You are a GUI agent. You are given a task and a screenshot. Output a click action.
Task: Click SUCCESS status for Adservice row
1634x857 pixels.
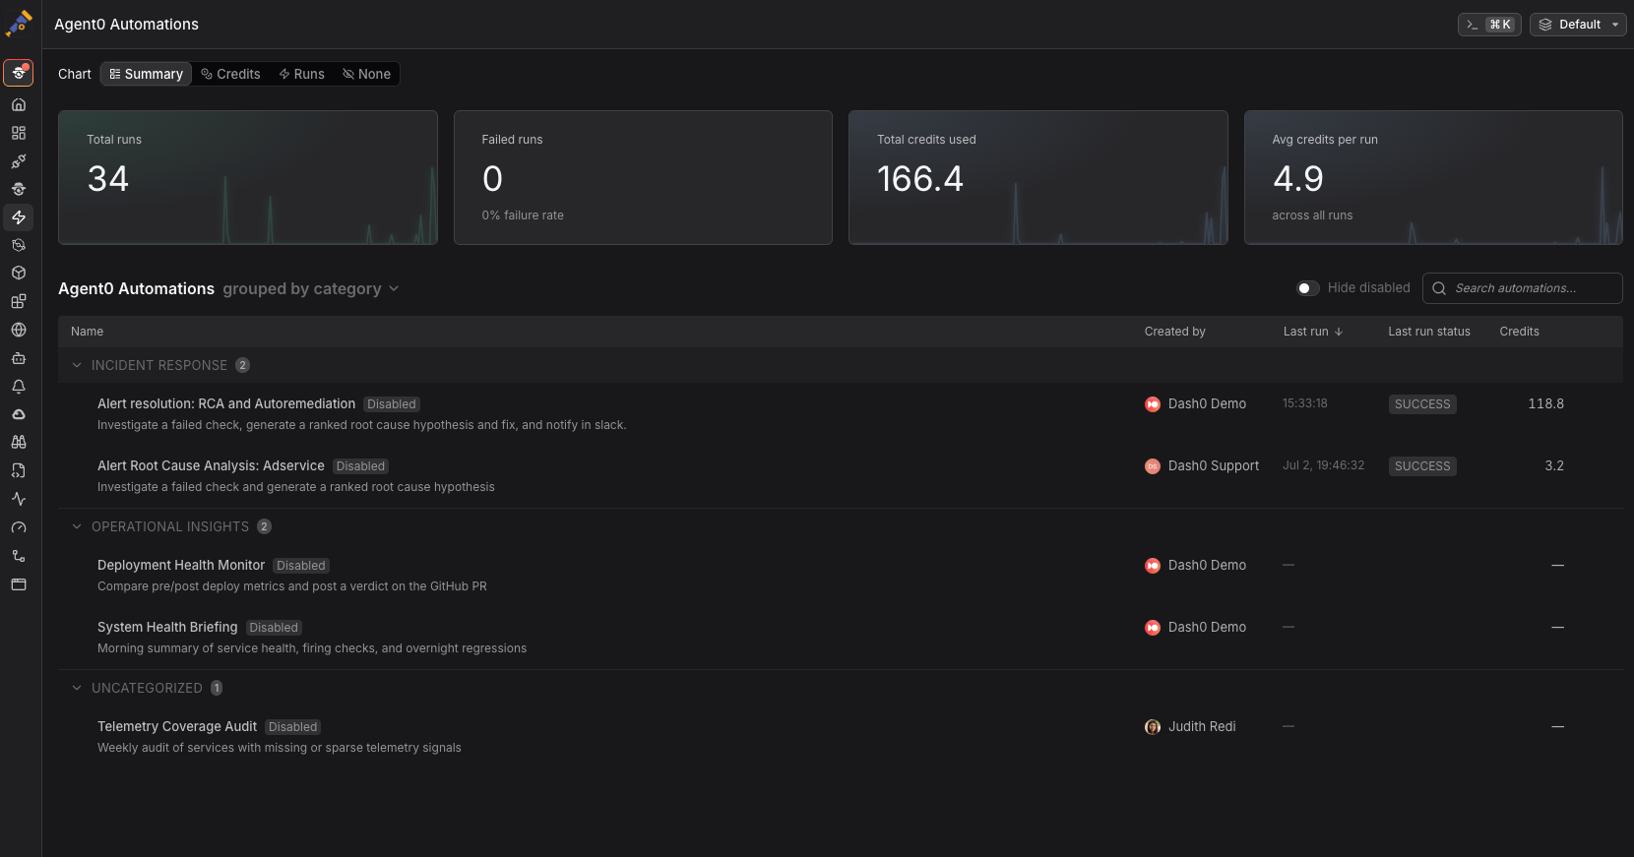tap(1422, 466)
